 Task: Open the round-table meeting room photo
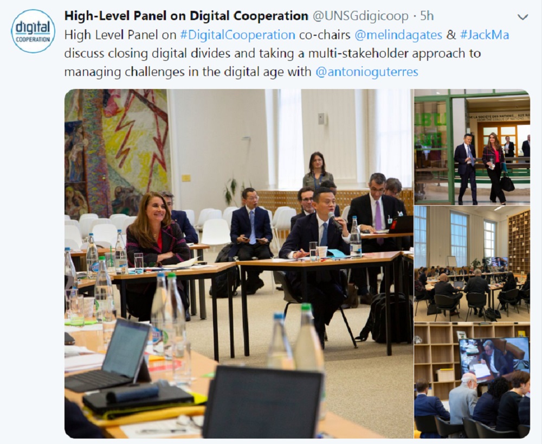click(472, 264)
